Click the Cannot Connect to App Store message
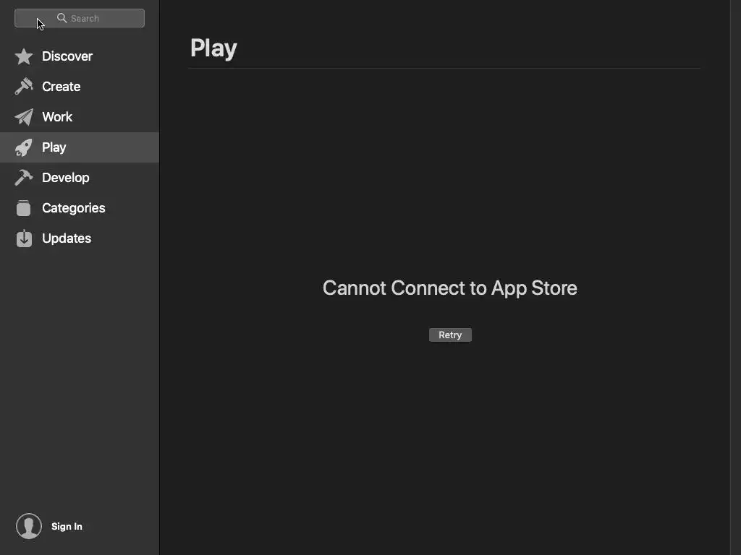This screenshot has width=741, height=555. [450, 288]
